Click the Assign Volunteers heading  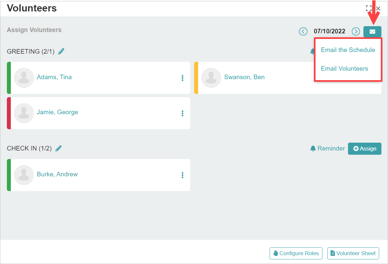pyautogui.click(x=34, y=30)
